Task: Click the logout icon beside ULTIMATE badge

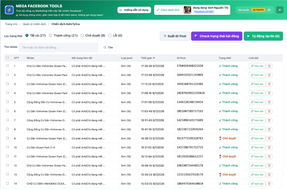Action: pos(269,10)
